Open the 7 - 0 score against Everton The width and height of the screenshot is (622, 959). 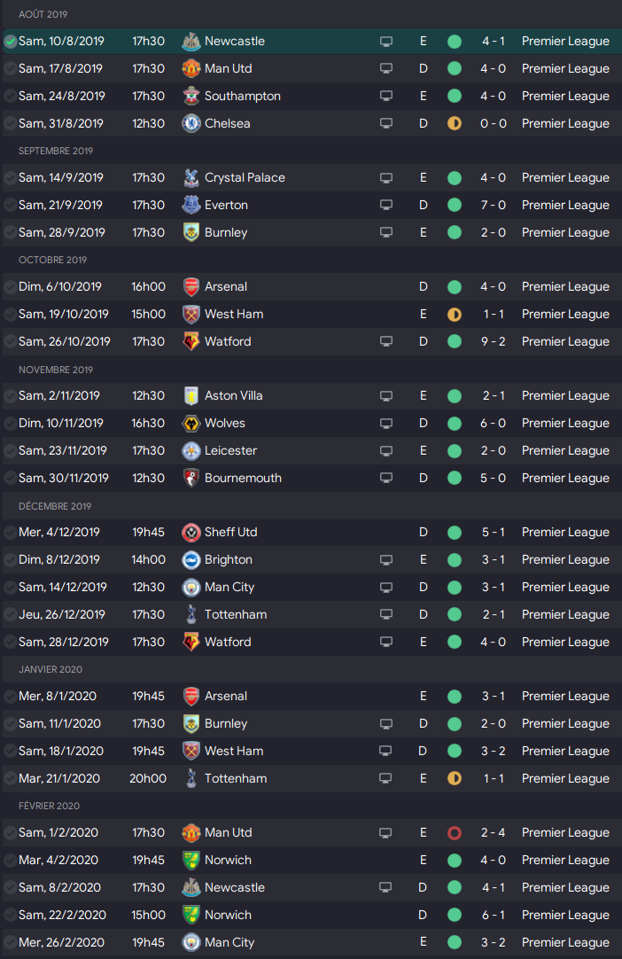pos(493,205)
